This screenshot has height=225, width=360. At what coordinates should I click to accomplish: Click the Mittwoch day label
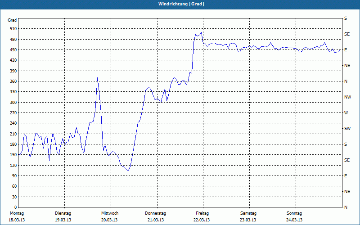[x=110, y=213]
